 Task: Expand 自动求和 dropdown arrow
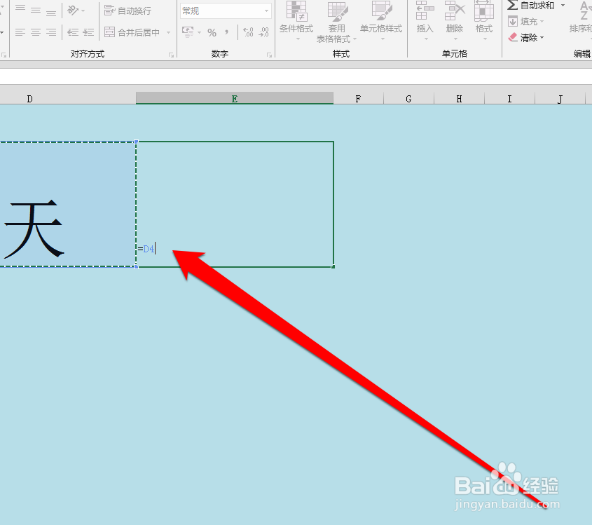(x=563, y=6)
